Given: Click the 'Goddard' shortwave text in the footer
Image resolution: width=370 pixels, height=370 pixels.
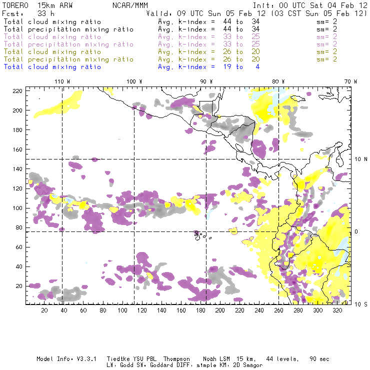Looking at the screenshot, I should point(161,365).
